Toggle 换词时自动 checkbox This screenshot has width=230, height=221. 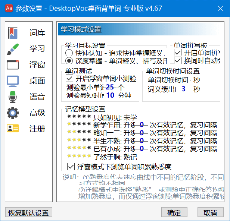point(178,60)
